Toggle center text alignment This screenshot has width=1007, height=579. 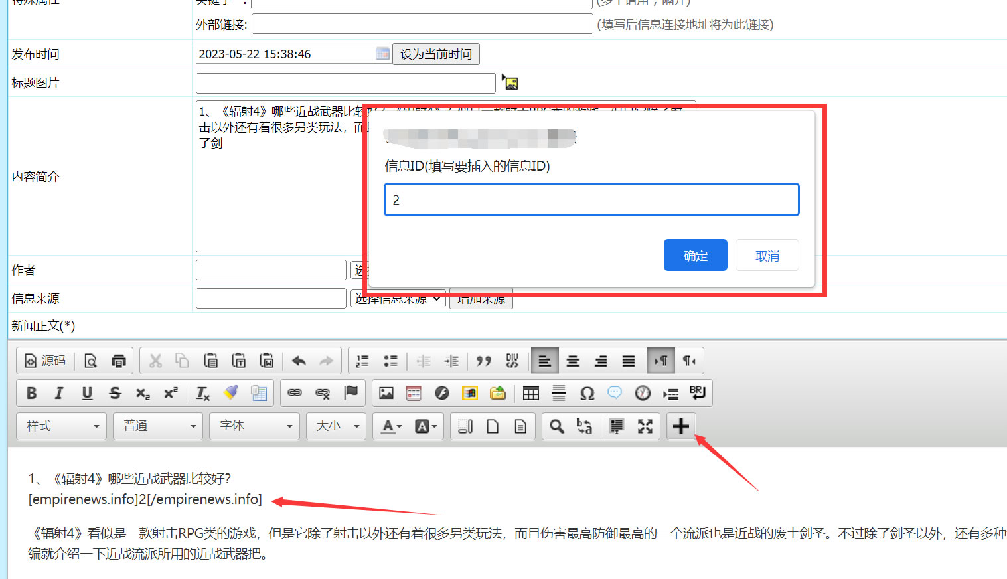click(x=572, y=361)
